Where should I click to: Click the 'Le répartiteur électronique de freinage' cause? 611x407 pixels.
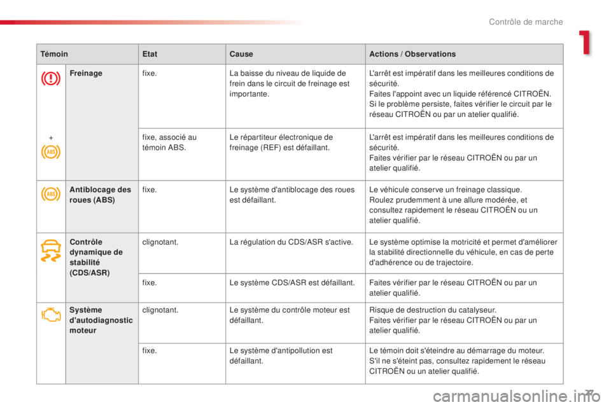(281, 142)
